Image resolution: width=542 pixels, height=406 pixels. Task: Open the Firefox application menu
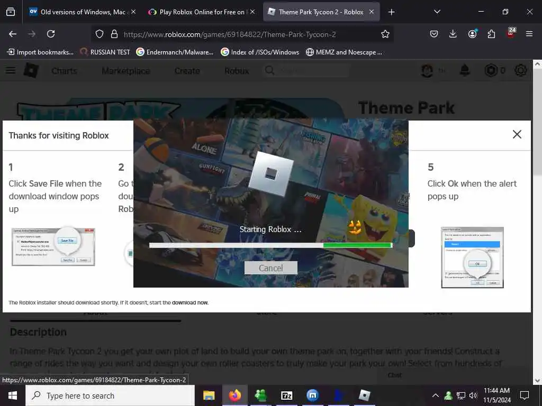click(529, 34)
